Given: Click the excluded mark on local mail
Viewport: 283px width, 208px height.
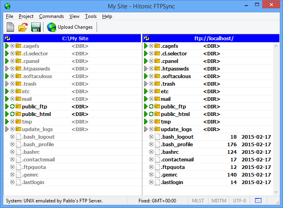Looking at the screenshot, I should pyautogui.click(x=12, y=99).
